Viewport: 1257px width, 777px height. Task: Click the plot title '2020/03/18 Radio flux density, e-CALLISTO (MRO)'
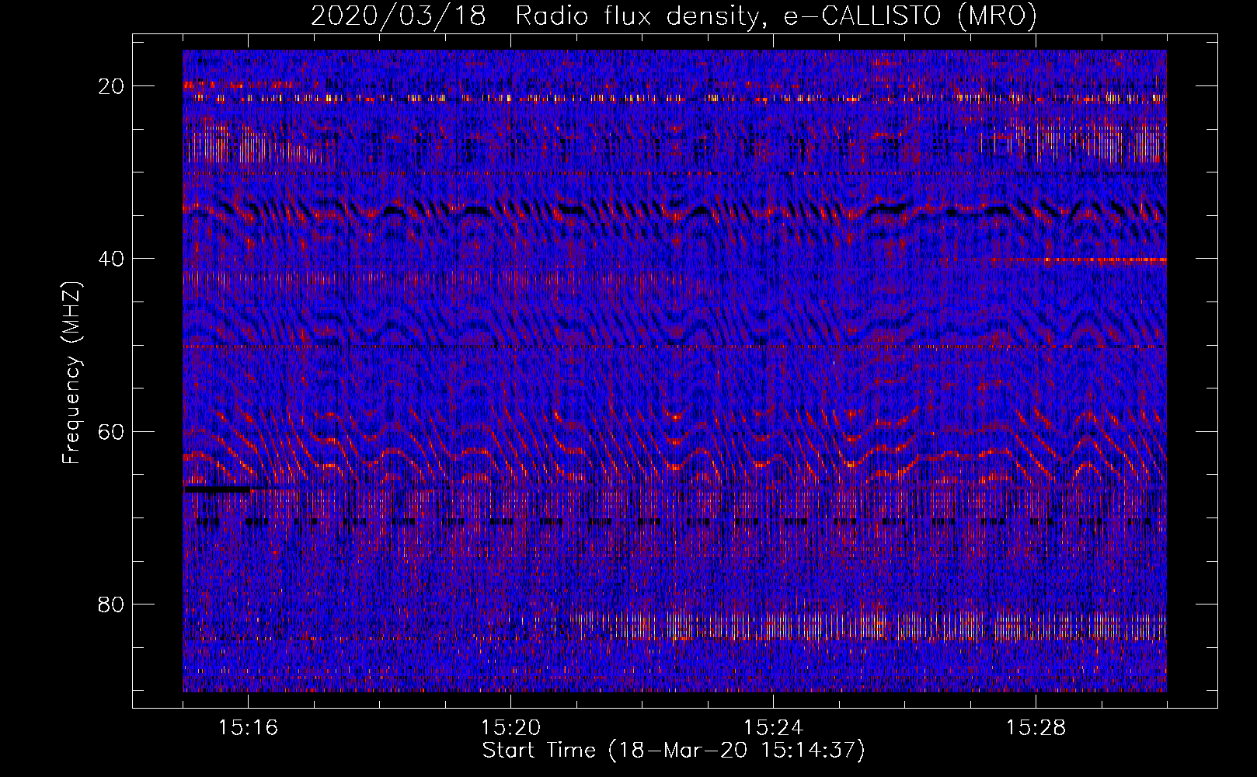674,16
